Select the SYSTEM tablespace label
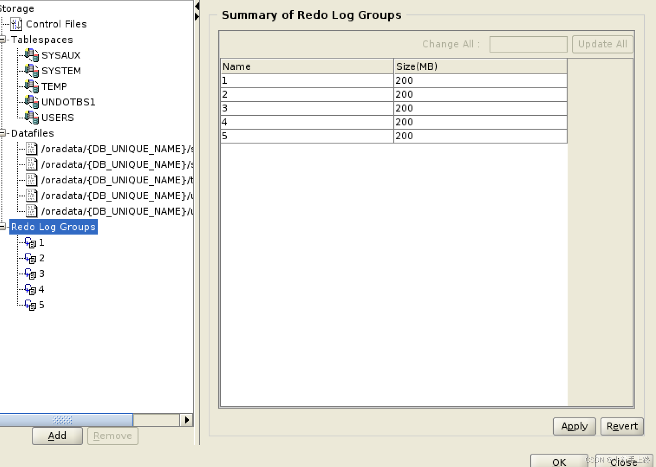Image resolution: width=656 pixels, height=467 pixels. 61,71
